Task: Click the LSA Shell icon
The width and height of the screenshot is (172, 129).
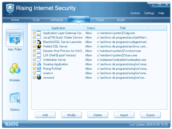Action: point(39,55)
